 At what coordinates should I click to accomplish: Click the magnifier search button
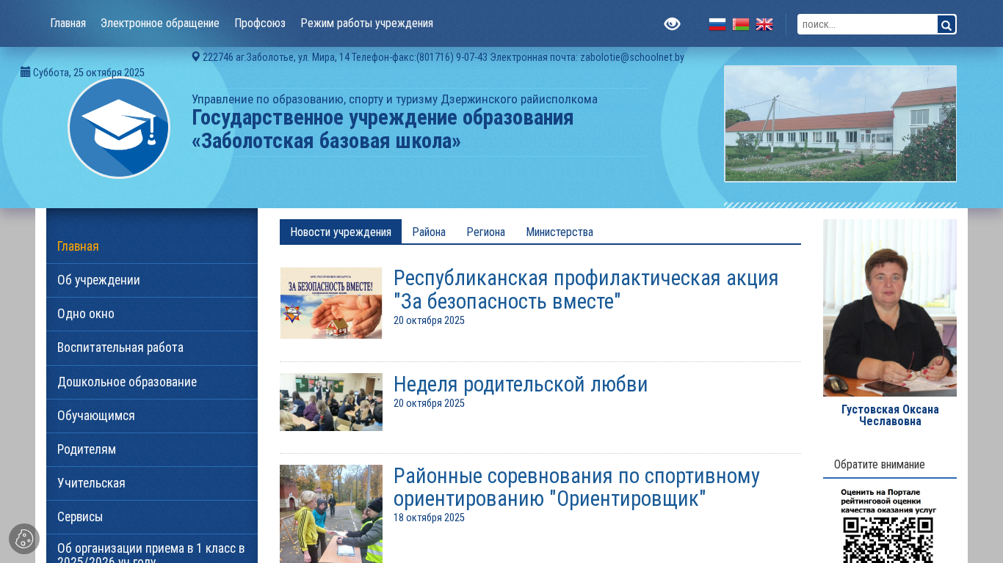point(946,25)
